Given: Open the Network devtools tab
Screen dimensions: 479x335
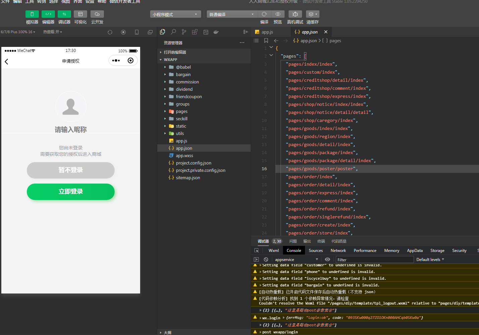Looking at the screenshot, I should click(x=338, y=251).
